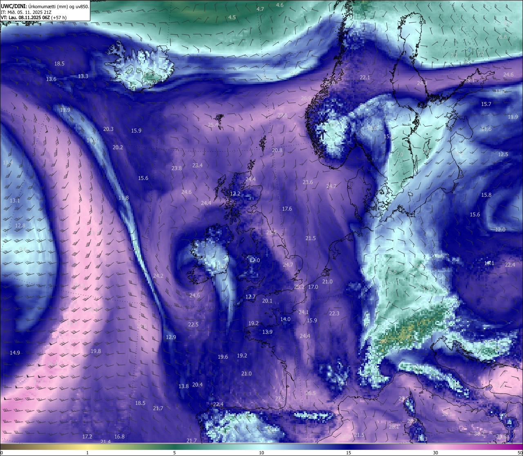Click the precipitation value 17.2
The image size is (523, 456).
(87, 436)
